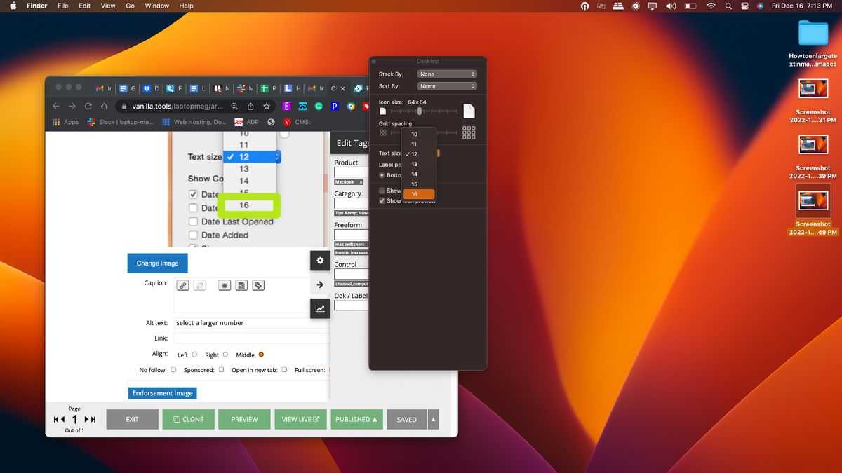Click the zoom magnifier in address bar
This screenshot has width=842, height=473.
[x=234, y=107]
